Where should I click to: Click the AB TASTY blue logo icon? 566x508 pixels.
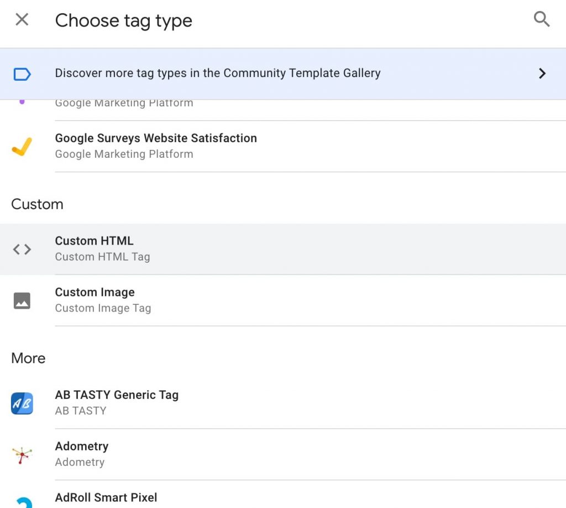pyautogui.click(x=21, y=403)
